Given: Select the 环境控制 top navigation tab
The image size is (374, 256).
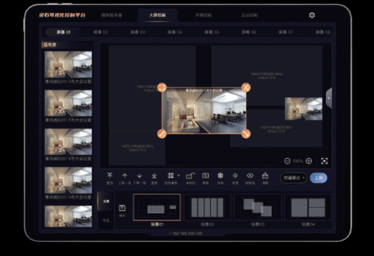Looking at the screenshot, I should [x=203, y=16].
